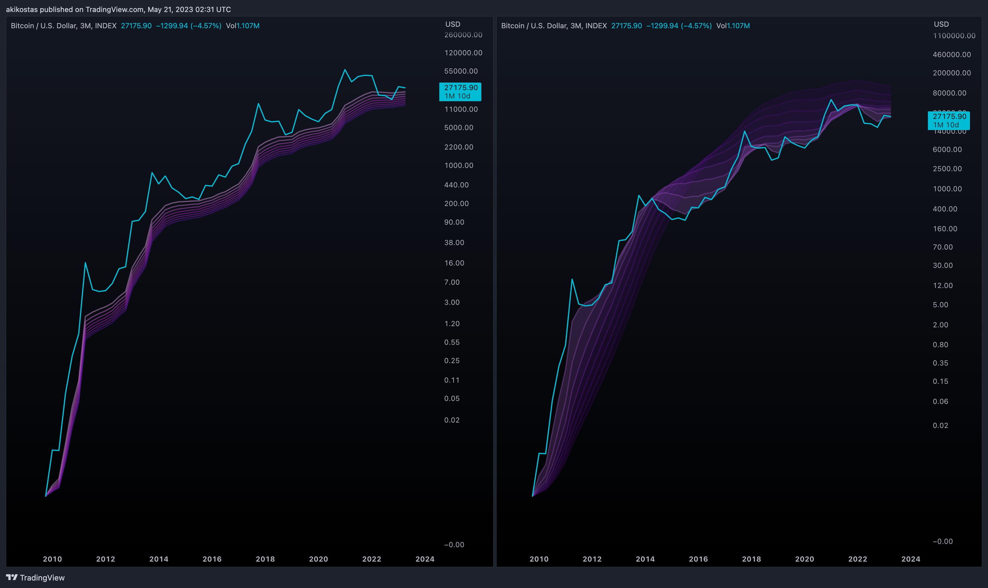988x588 pixels.
Task: Click right price axis label 200000.00
Action: coord(952,73)
